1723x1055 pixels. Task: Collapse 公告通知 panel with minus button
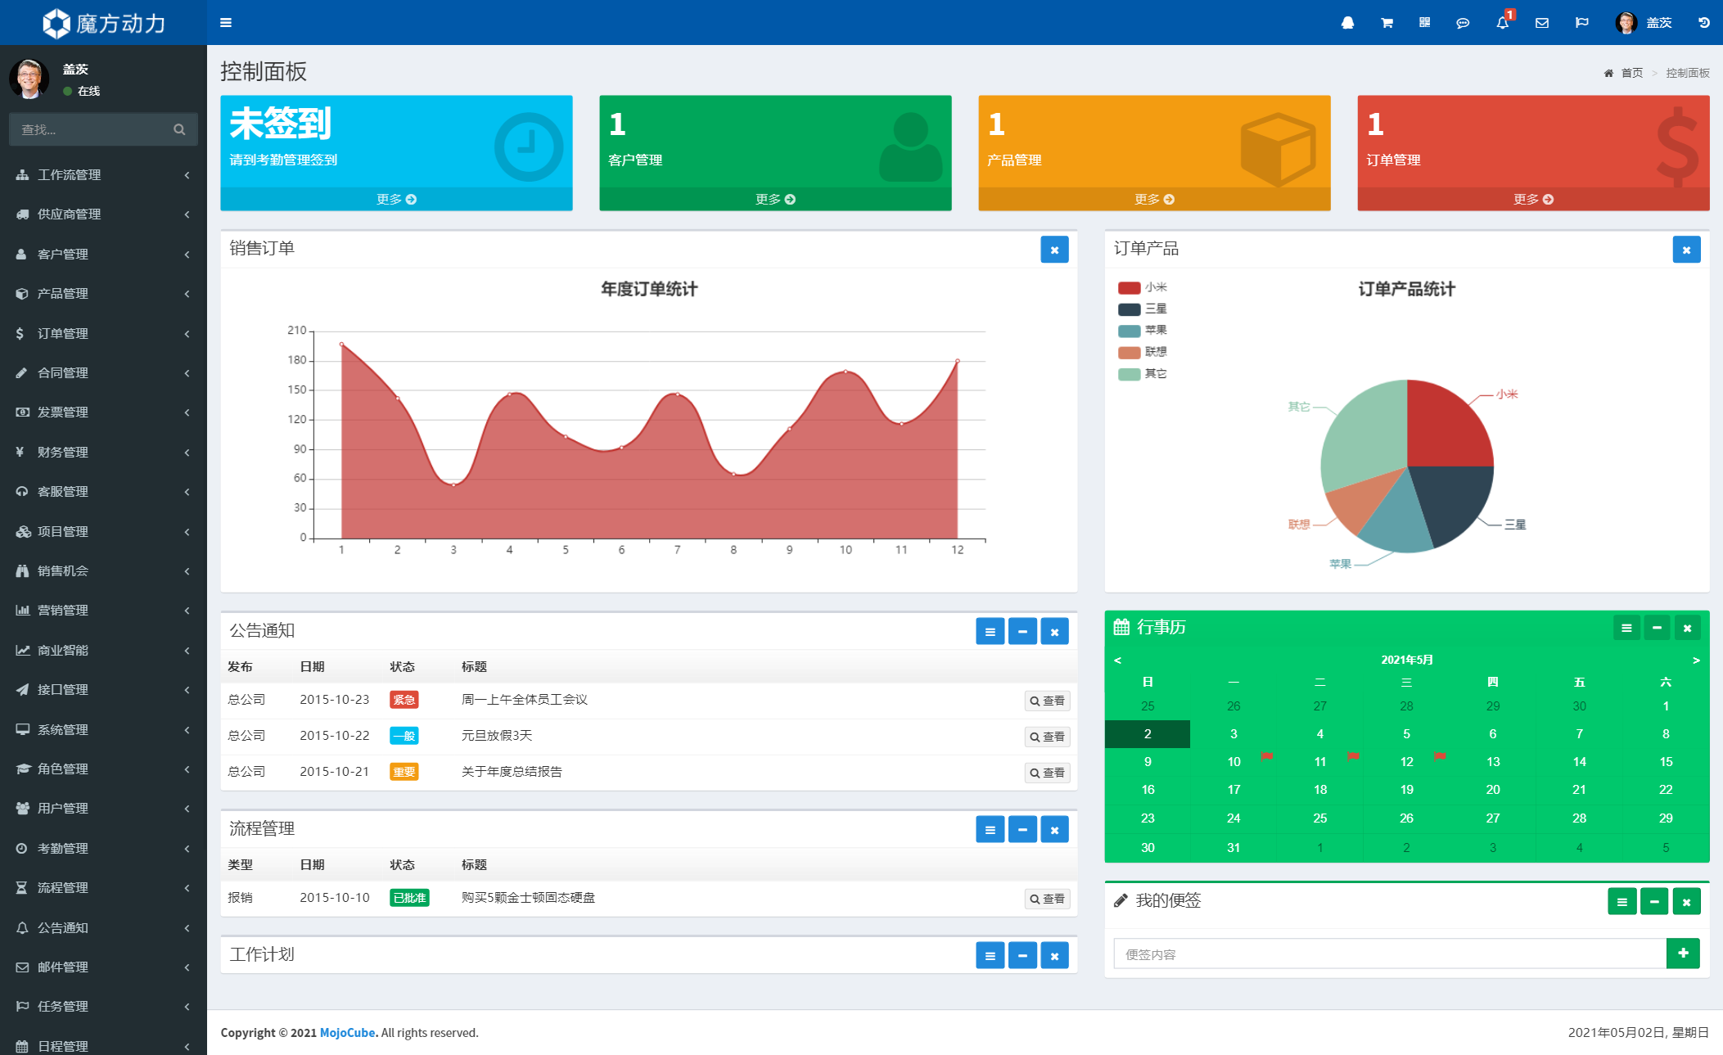pos(1022,631)
